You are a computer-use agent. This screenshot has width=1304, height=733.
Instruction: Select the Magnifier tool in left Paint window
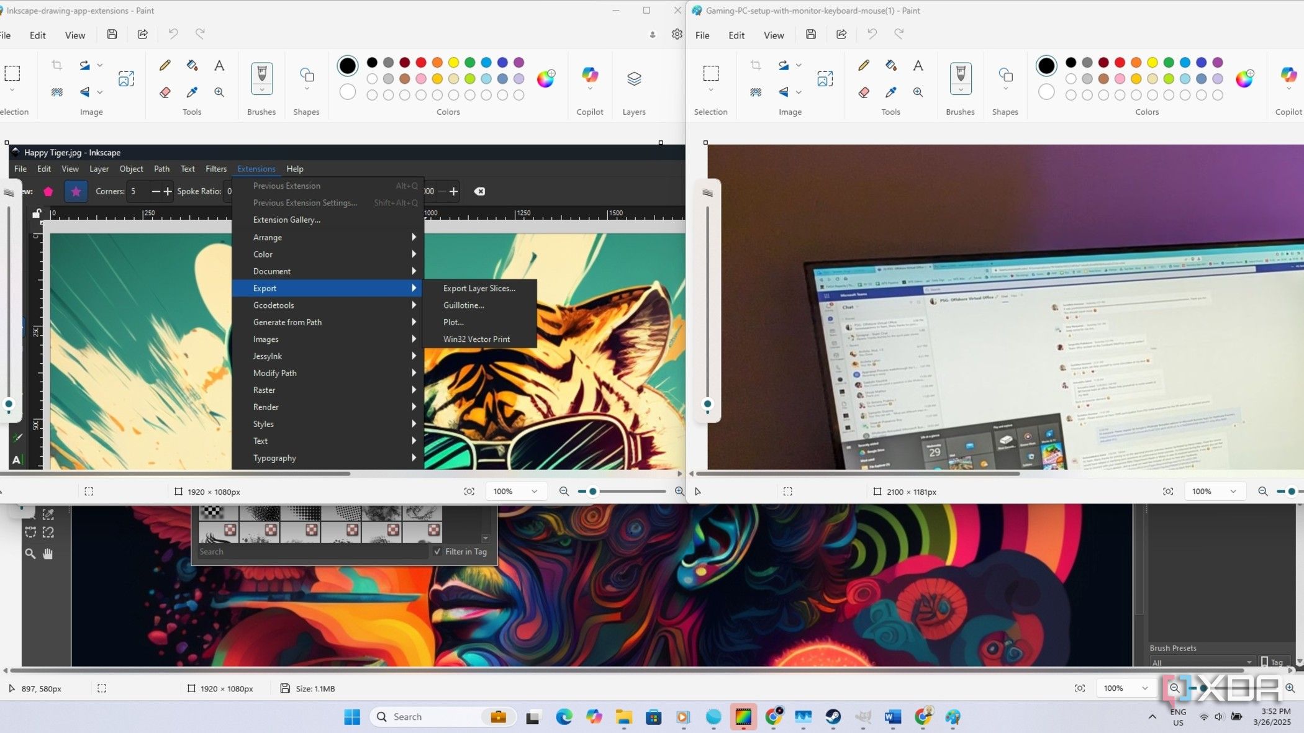[x=219, y=92]
